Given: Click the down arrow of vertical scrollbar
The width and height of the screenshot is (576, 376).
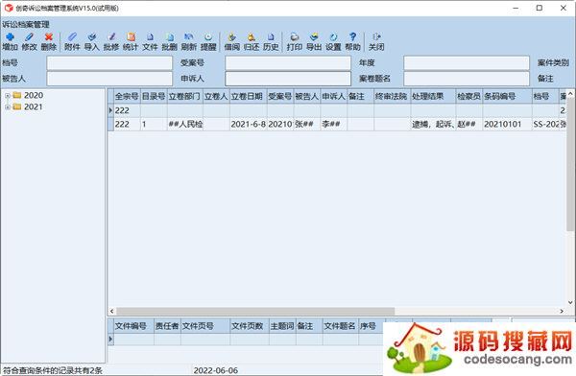Looking at the screenshot, I should 570,302.
